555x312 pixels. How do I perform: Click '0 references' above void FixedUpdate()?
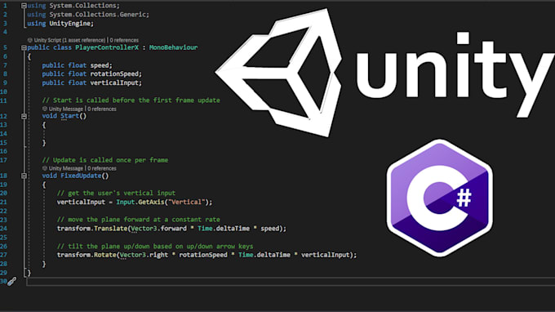coord(102,168)
